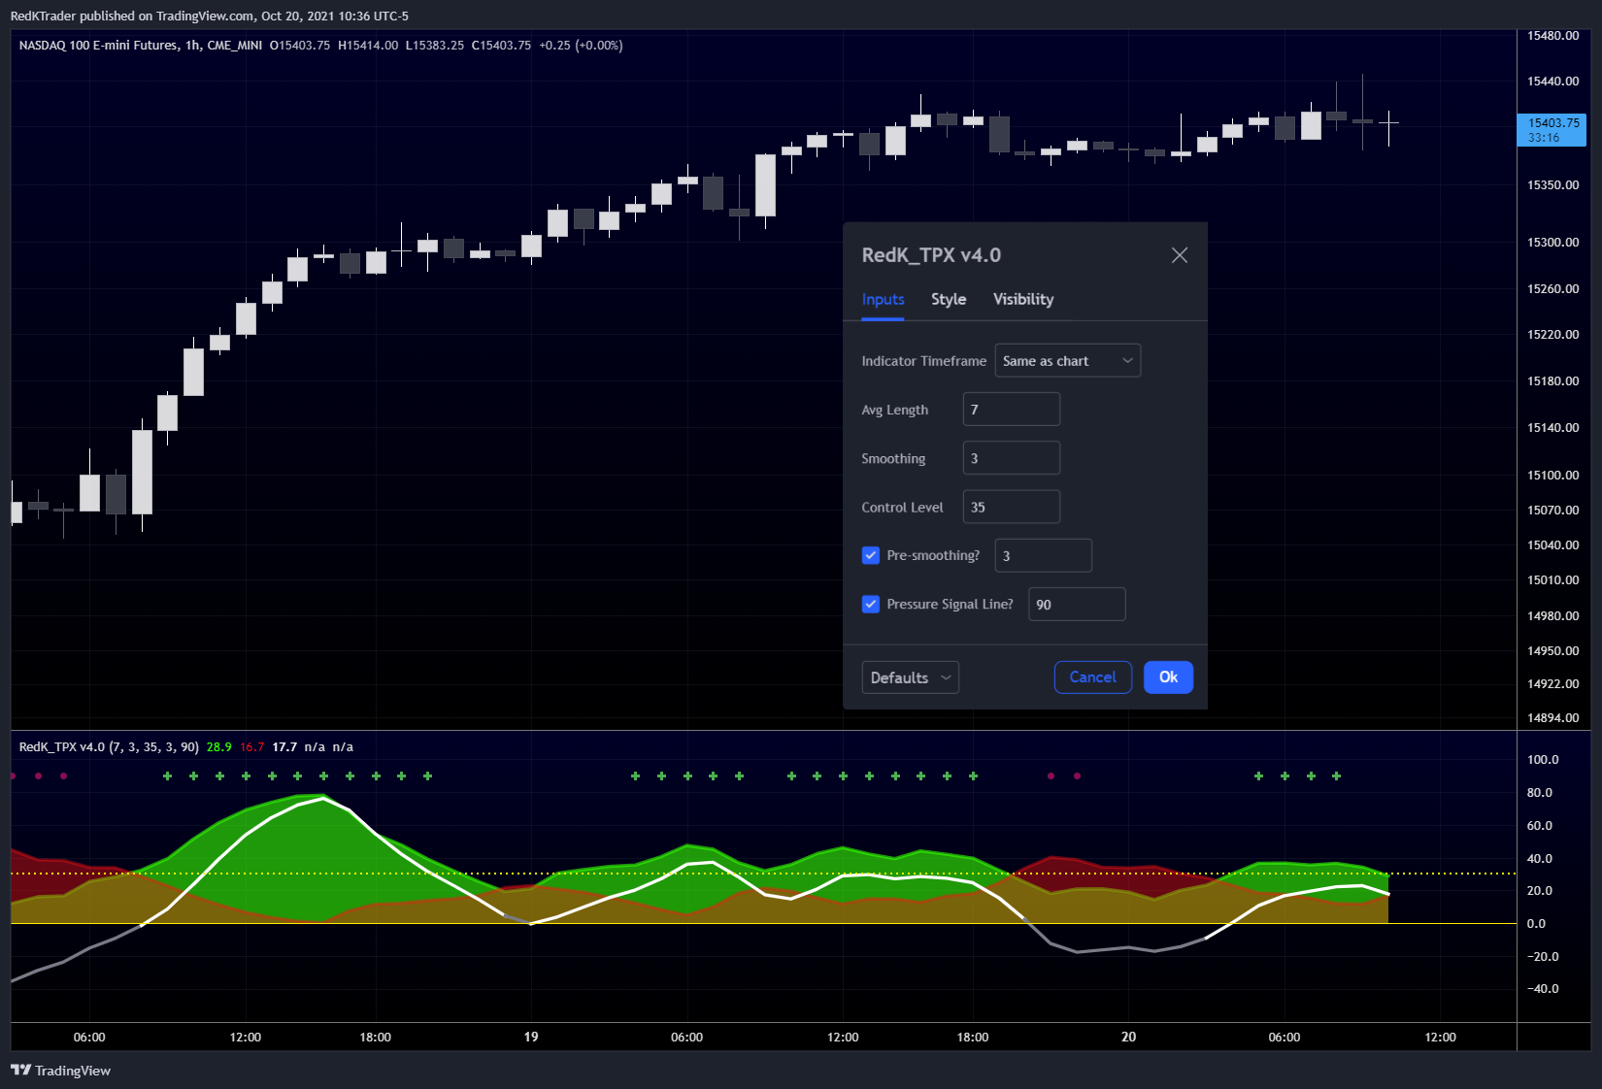Click the 15480.00 price axis label

1553,36
